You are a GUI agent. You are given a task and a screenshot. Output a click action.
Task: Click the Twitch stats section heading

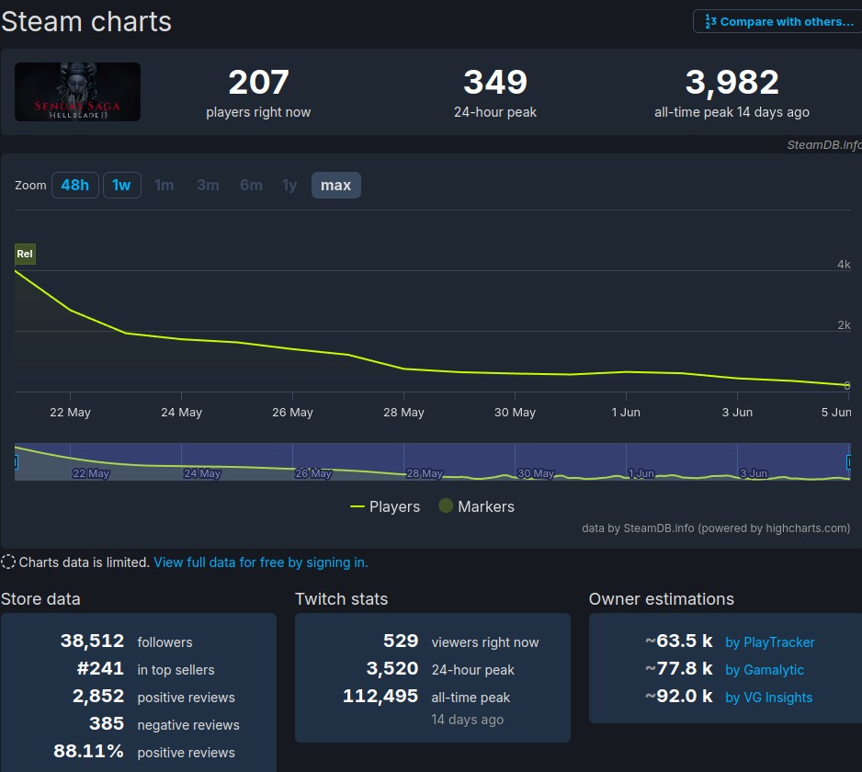(x=341, y=599)
